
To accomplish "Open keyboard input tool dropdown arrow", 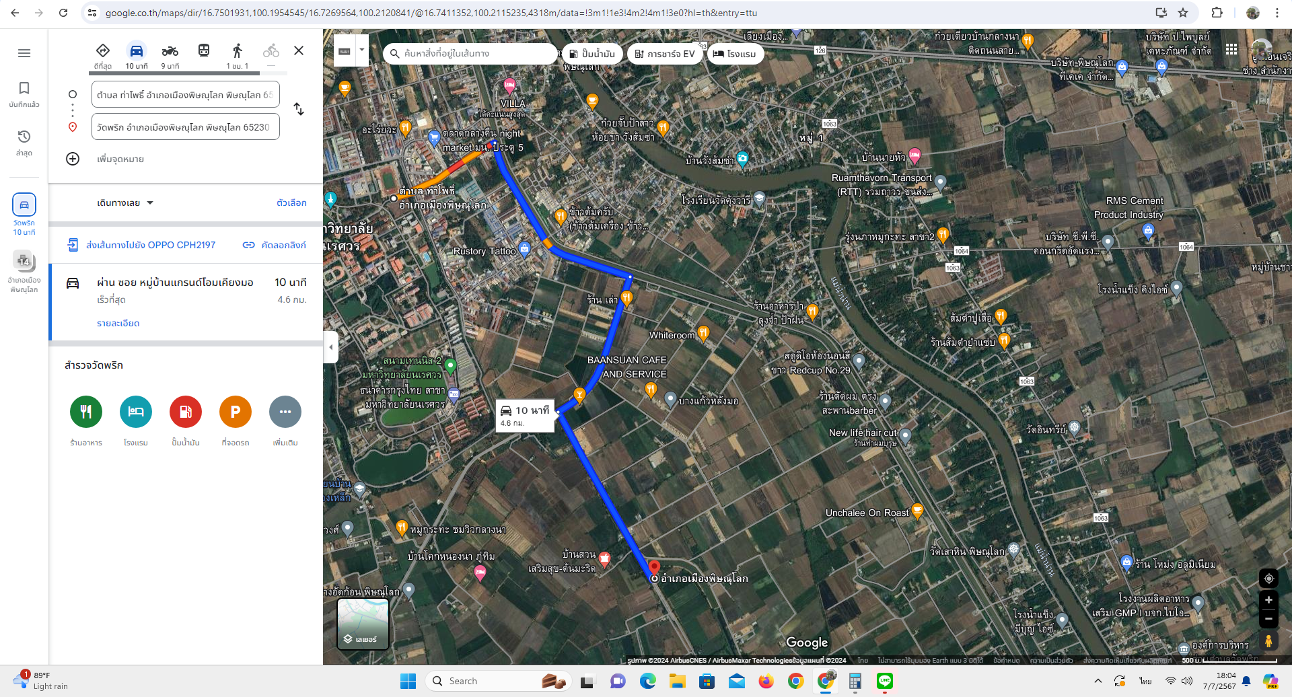I will [x=361, y=50].
